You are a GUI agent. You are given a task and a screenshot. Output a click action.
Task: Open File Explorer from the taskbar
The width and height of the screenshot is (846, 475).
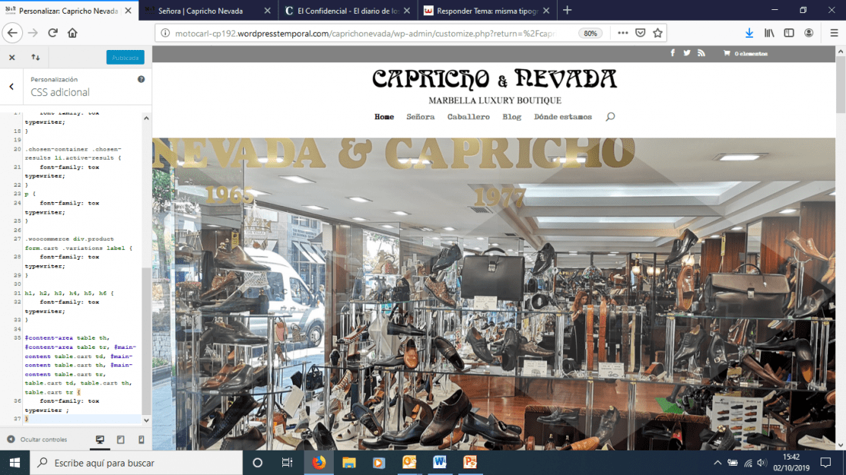pos(349,463)
